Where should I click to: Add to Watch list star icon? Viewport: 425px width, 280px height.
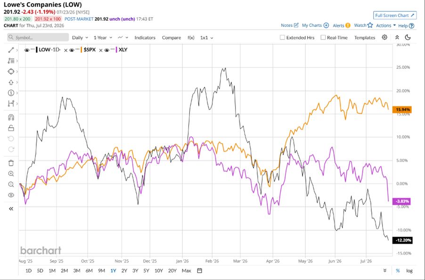[x=370, y=25]
